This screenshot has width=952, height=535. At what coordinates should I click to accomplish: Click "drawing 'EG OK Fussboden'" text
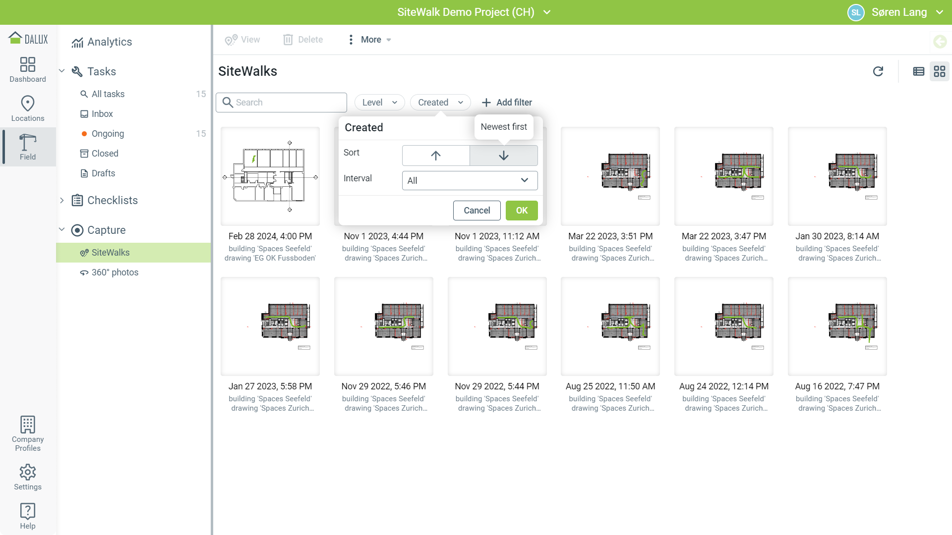click(270, 258)
